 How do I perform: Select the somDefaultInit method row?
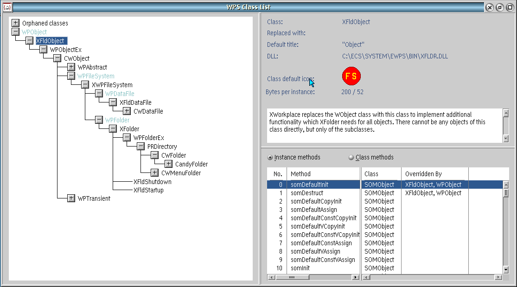click(385, 185)
